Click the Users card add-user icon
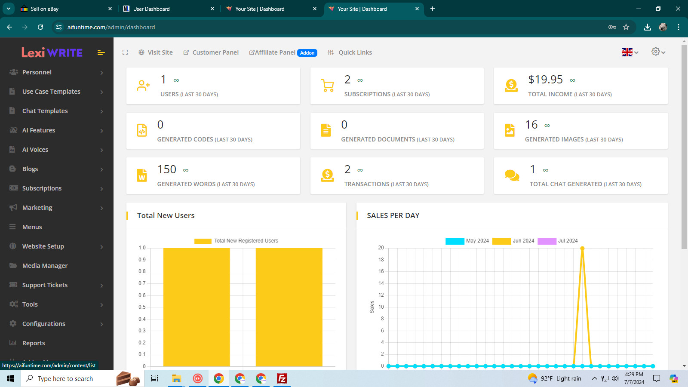The image size is (688, 387). coord(143,86)
